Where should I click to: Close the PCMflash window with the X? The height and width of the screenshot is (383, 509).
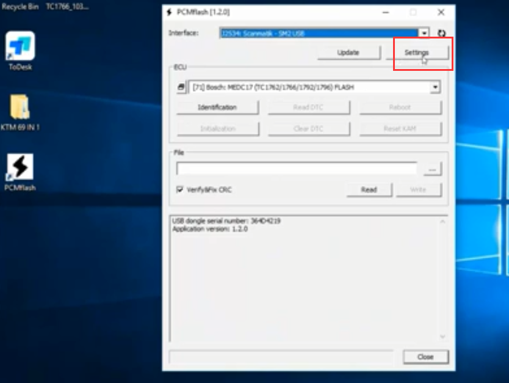[441, 12]
